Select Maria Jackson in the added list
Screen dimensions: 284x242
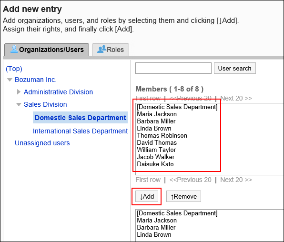click(157, 220)
